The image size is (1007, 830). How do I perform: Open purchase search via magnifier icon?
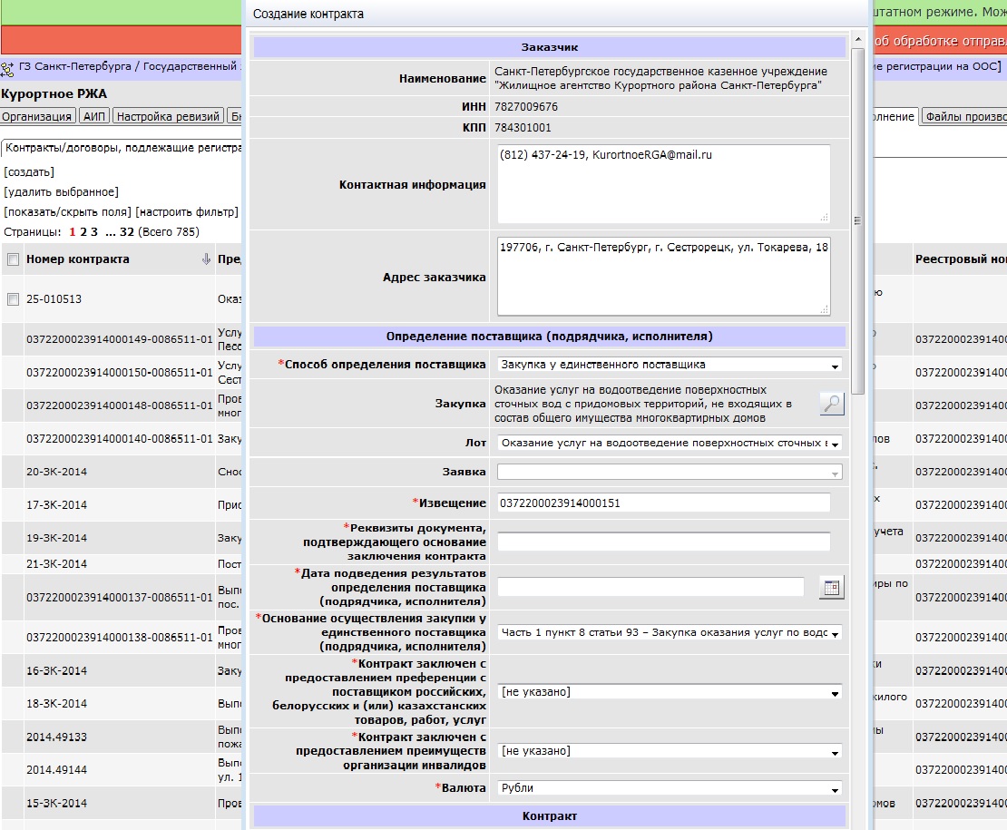coord(832,404)
